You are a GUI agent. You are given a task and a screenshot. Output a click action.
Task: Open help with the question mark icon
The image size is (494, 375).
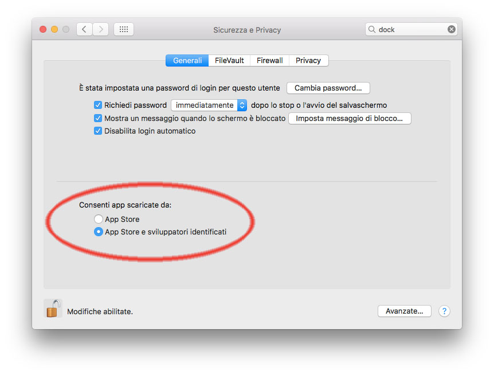point(444,311)
